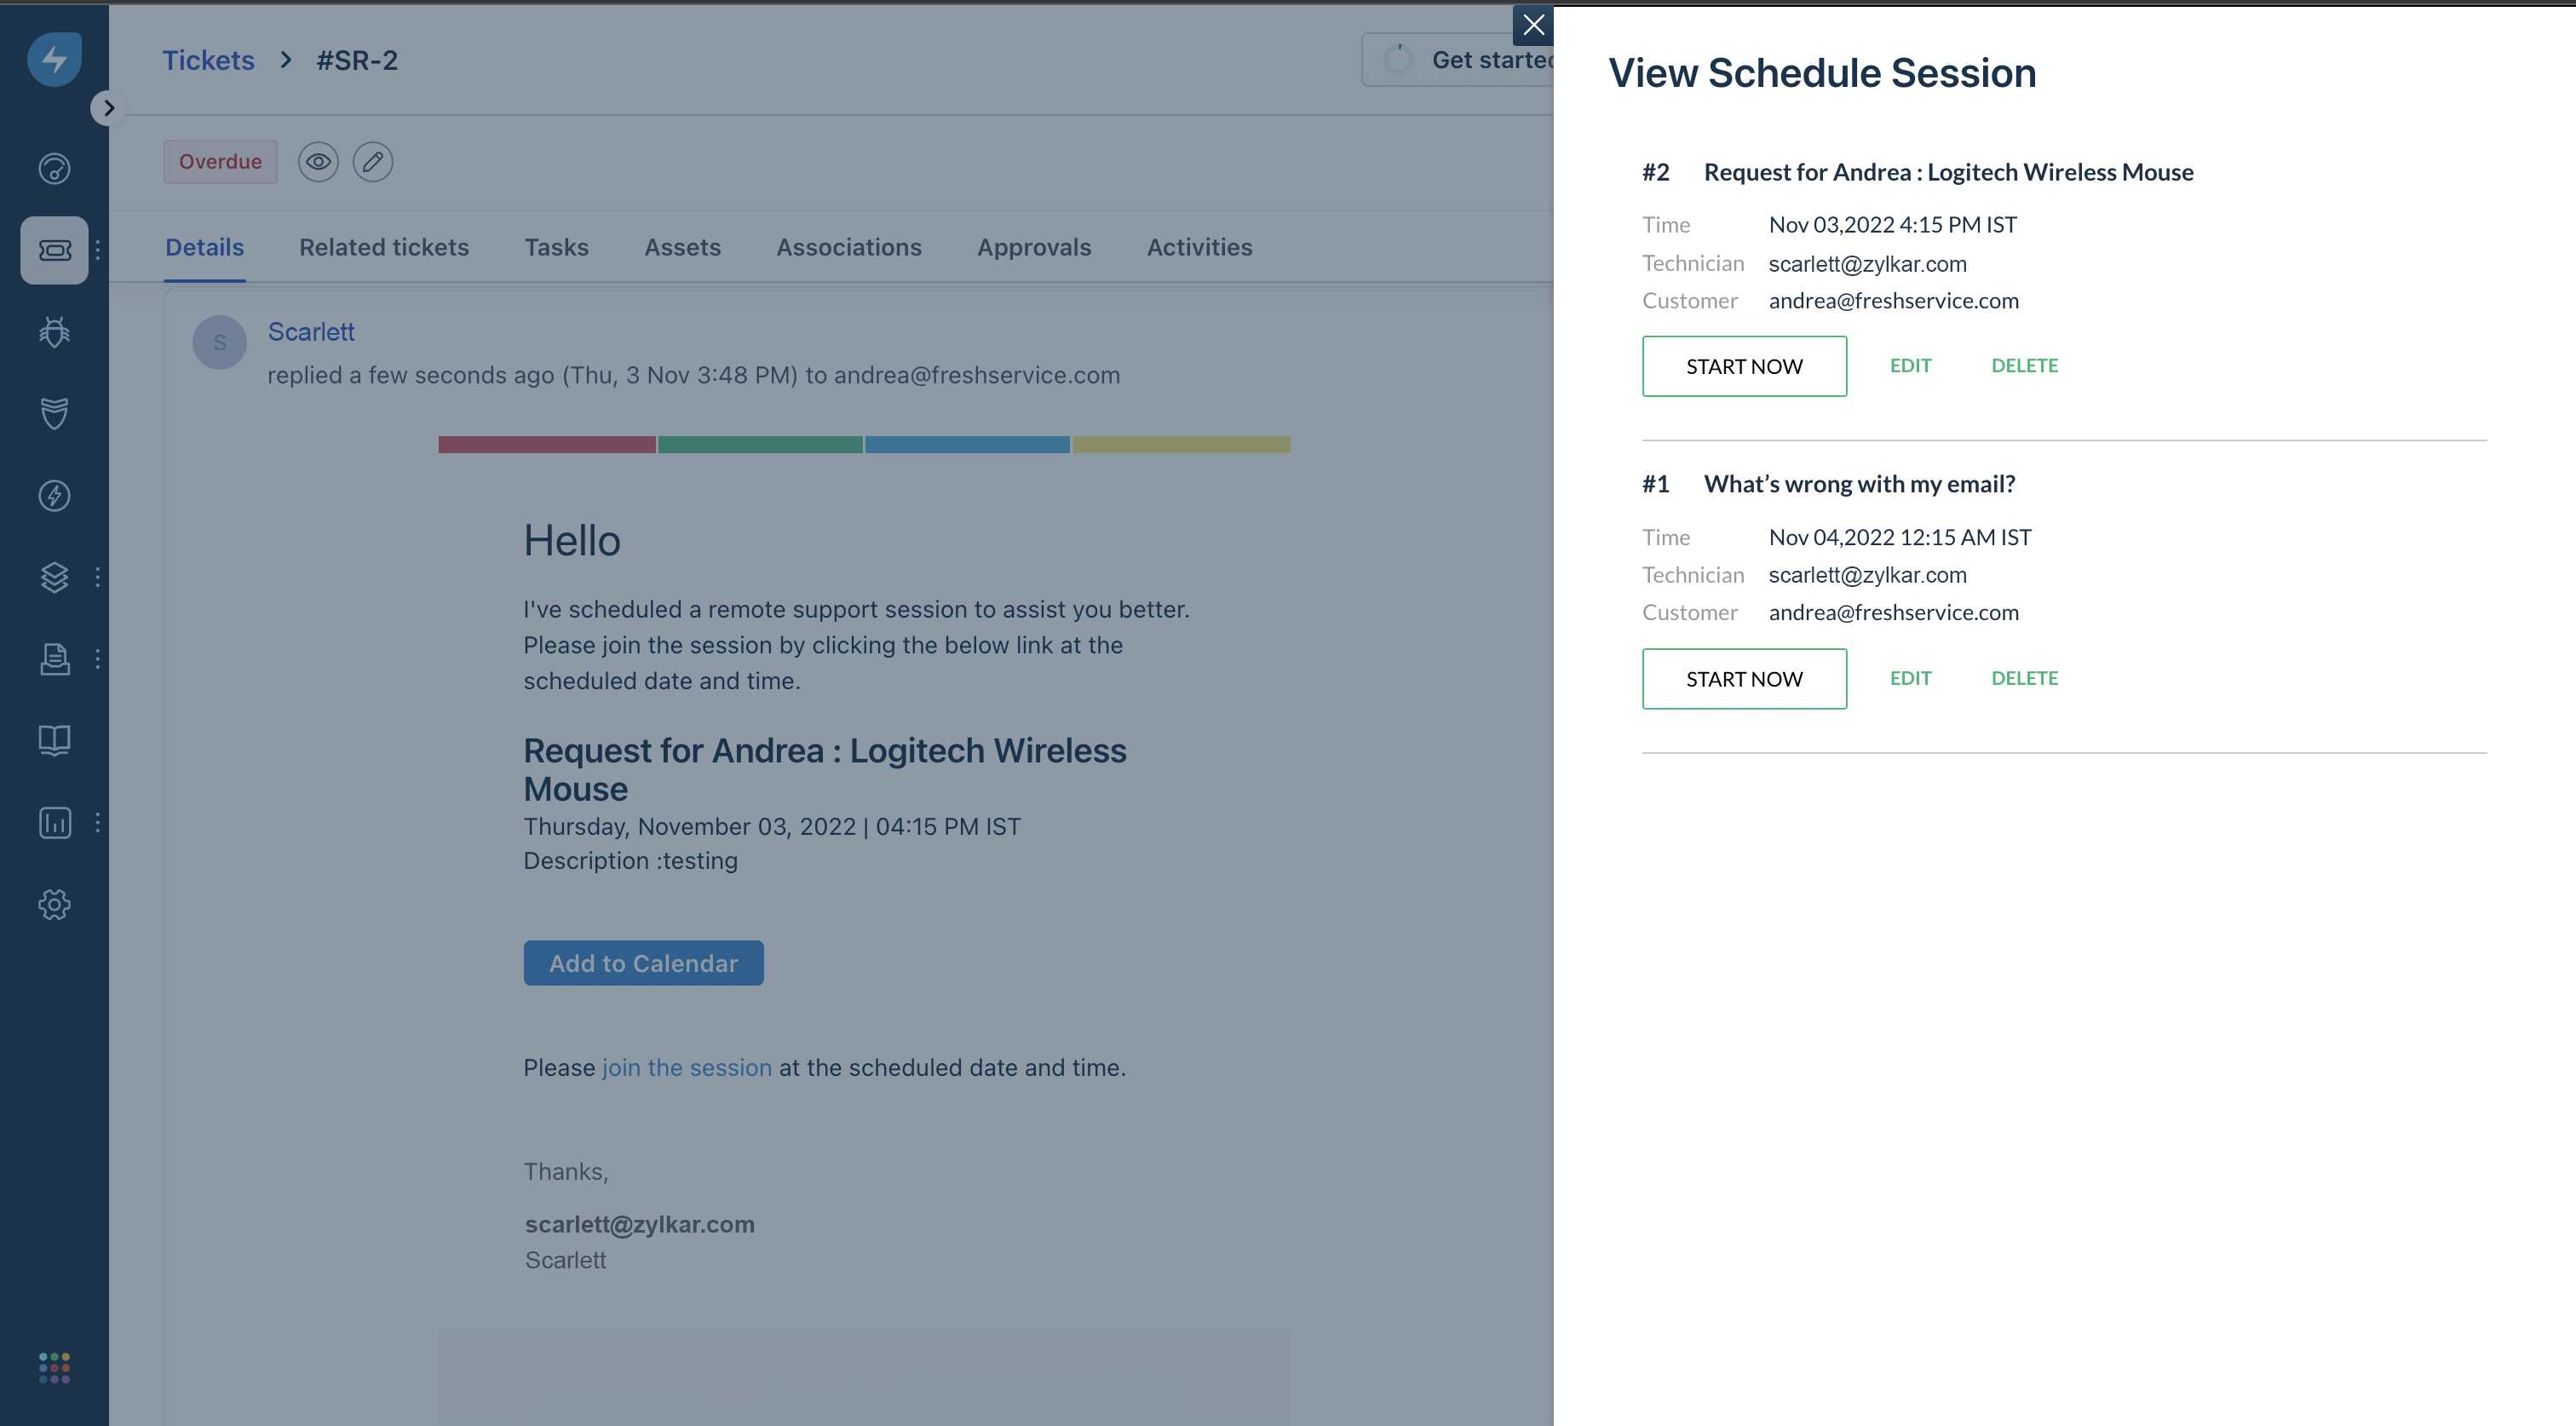Close the View Schedule Session panel
Viewport: 2576px width, 1426px height.
point(1533,25)
